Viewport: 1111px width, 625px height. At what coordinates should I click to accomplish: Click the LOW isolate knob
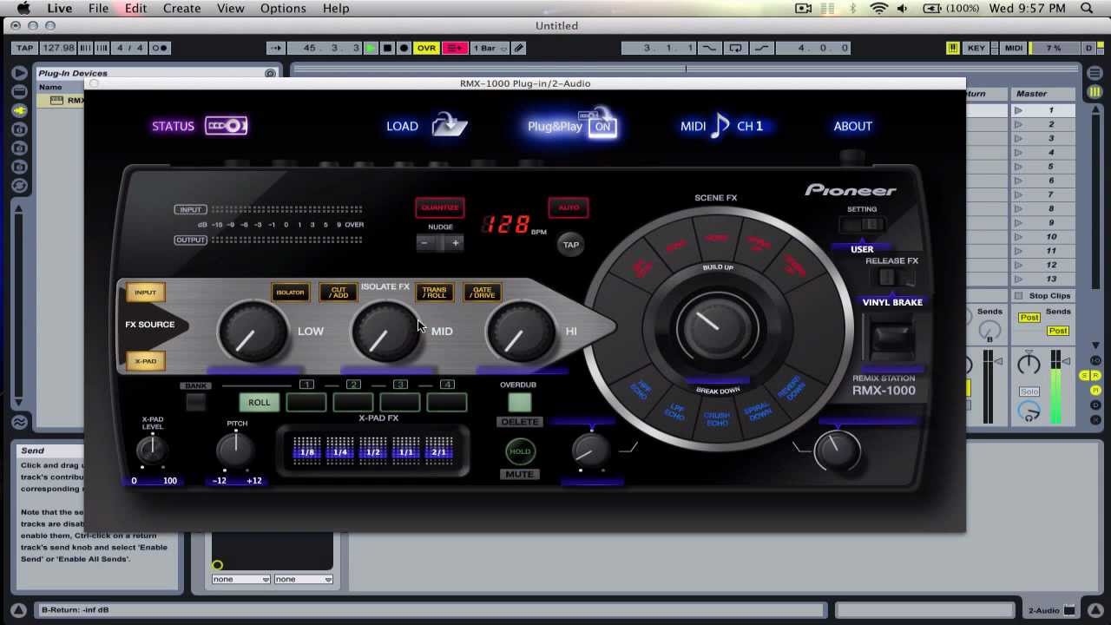[x=252, y=332]
